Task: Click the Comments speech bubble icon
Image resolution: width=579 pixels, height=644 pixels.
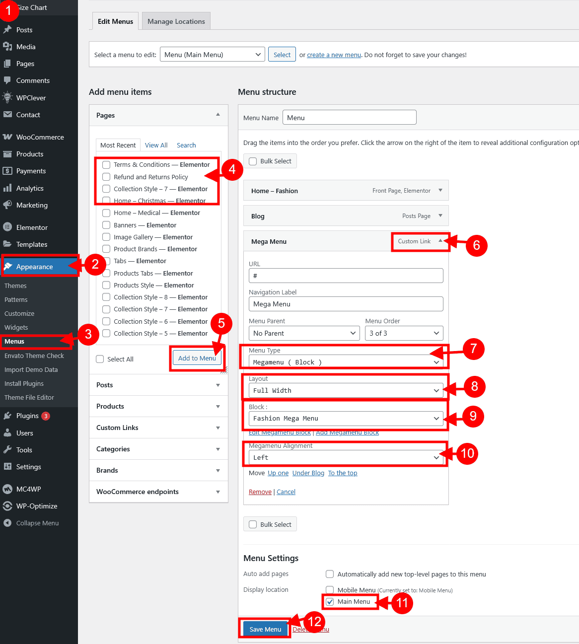Action: point(7,80)
